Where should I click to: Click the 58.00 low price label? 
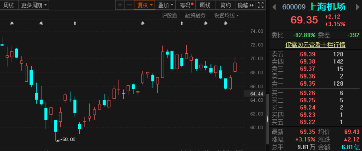69,139
